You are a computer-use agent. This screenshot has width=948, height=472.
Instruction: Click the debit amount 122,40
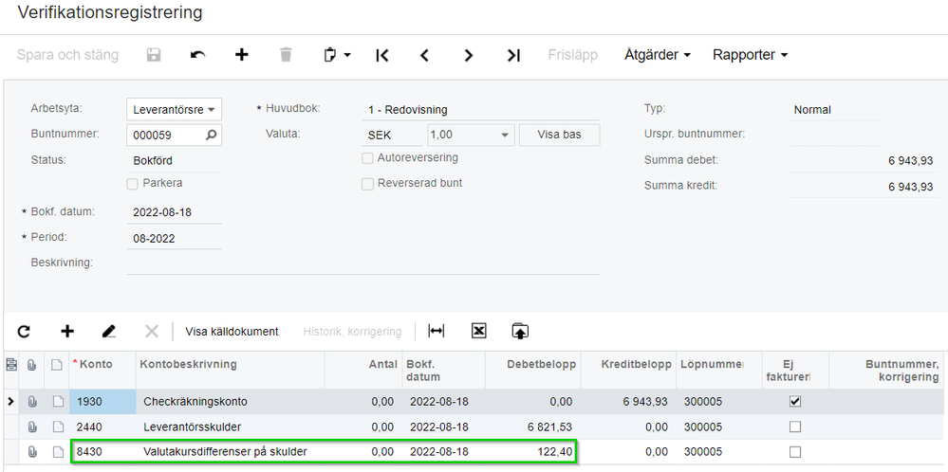tap(554, 451)
